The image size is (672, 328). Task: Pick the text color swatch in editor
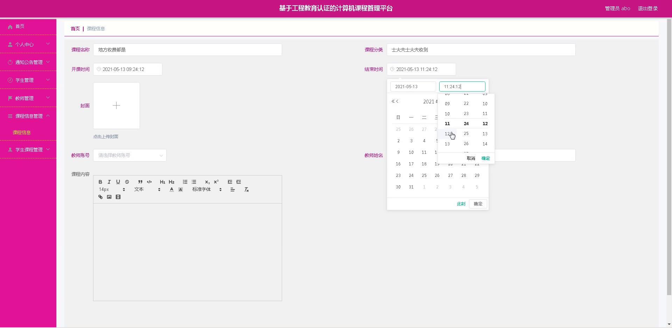tap(171, 190)
